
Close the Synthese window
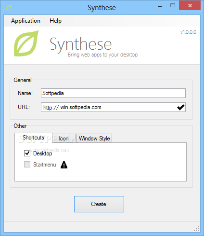(x=190, y=6)
